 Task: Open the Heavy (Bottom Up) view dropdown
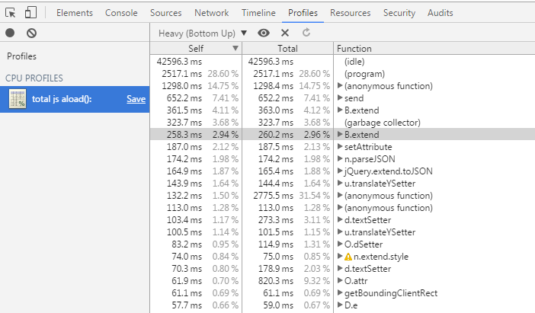pos(203,33)
